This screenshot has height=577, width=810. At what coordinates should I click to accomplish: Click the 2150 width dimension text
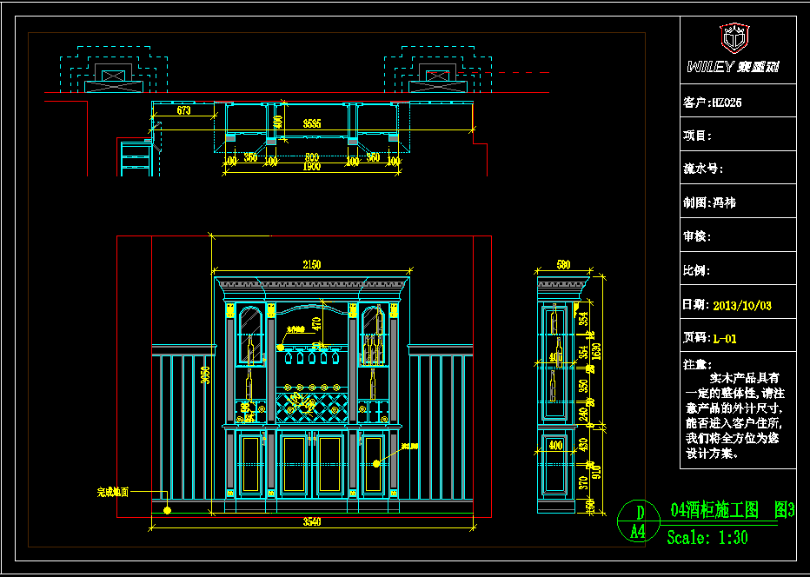point(311,264)
